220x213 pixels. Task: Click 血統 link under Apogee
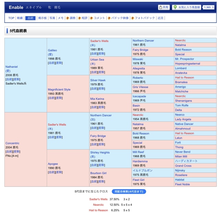coord(52,172)
